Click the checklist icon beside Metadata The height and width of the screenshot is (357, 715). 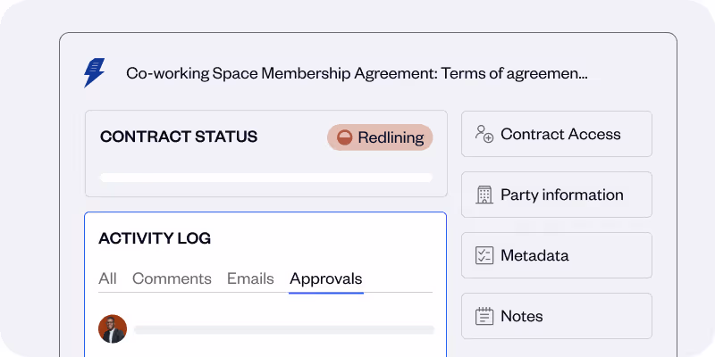[x=484, y=256]
